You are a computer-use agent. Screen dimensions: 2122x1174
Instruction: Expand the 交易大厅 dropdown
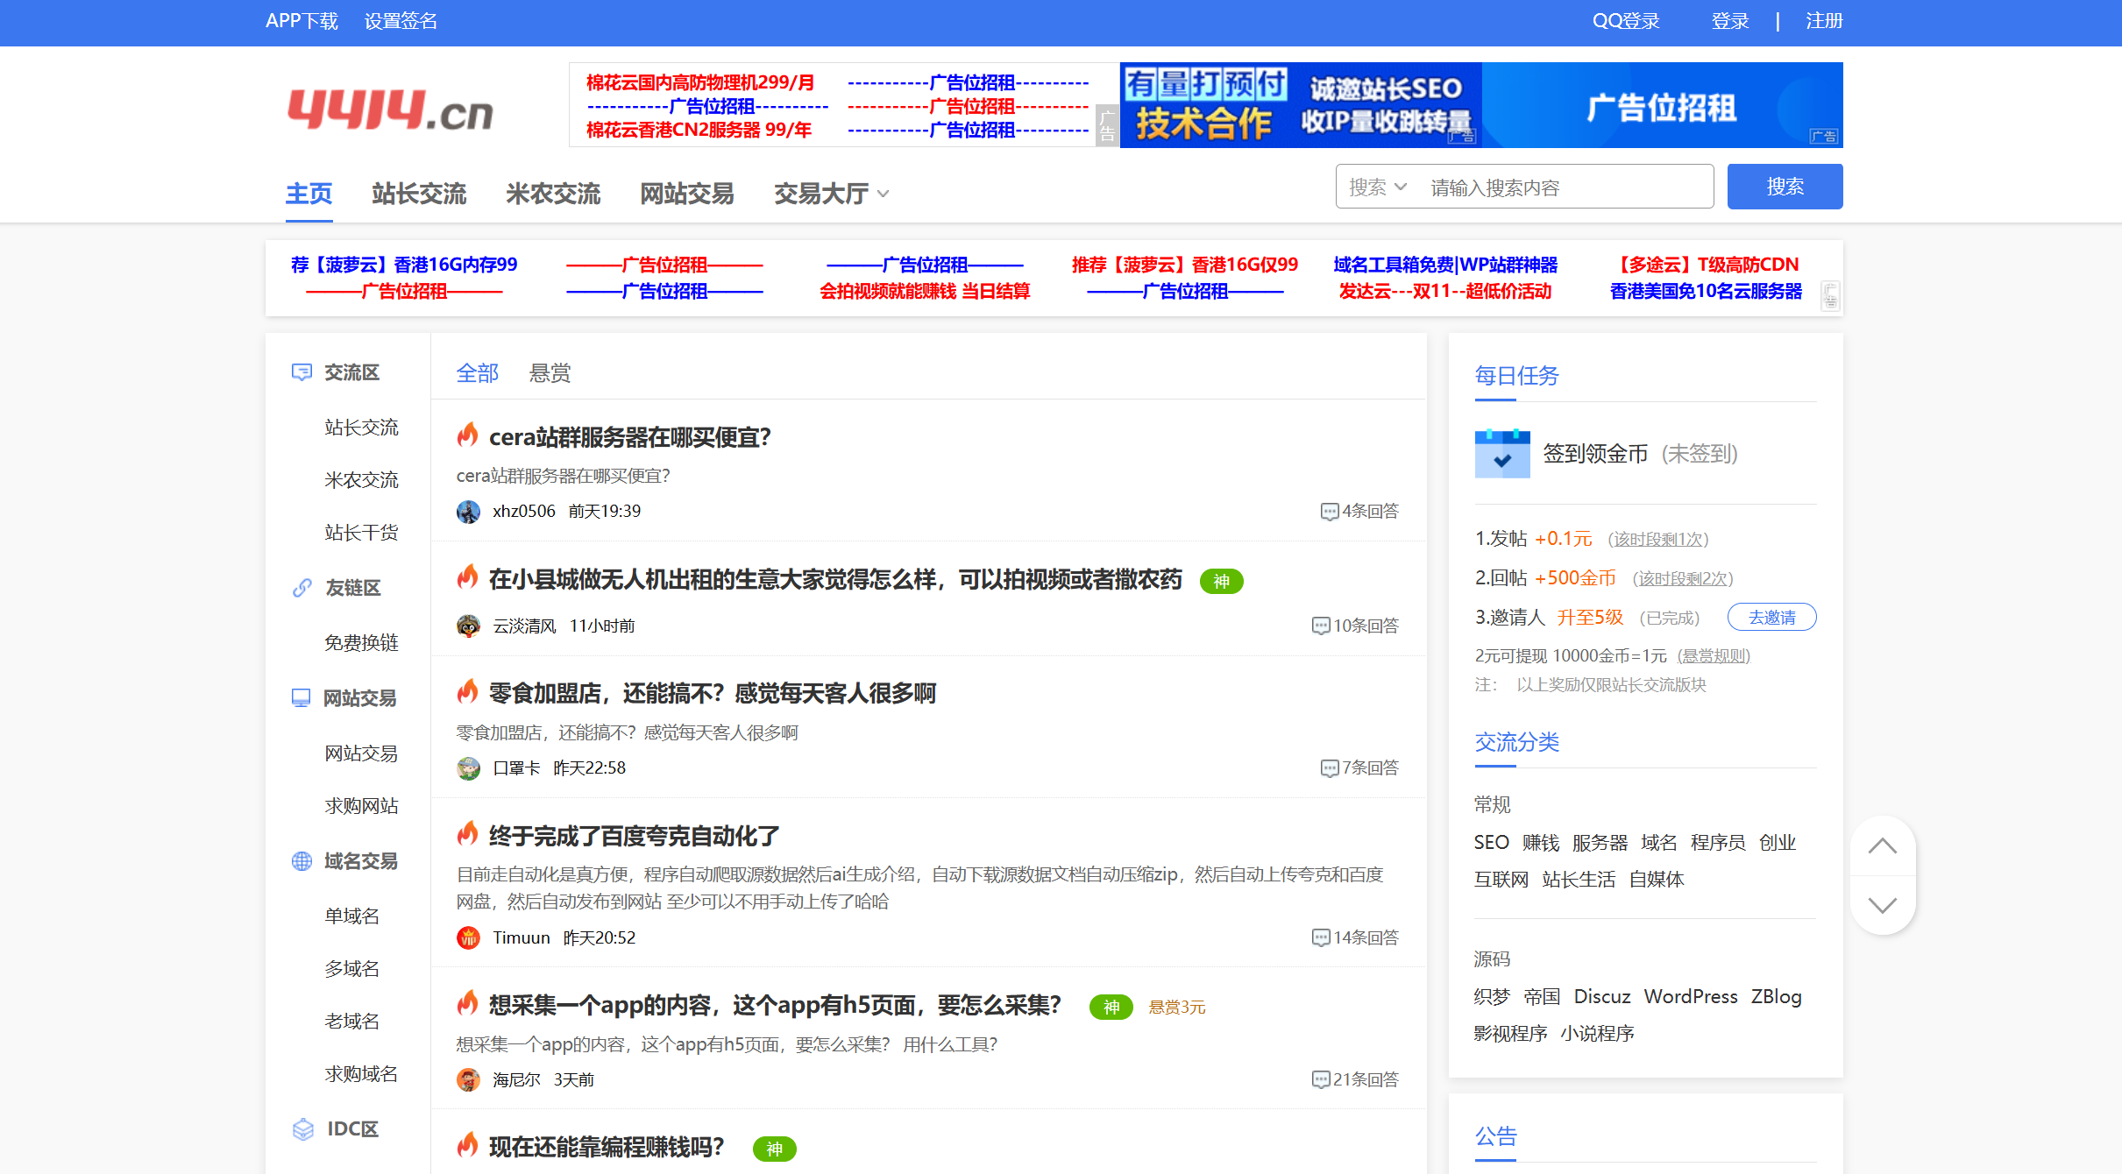coord(884,194)
